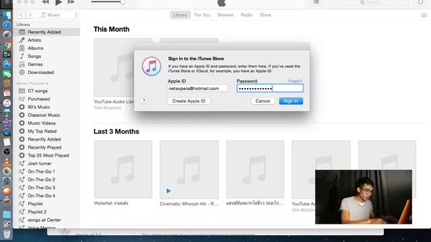
Task: Open the Cinematic Whoosh Hit album title
Action: pos(189,204)
